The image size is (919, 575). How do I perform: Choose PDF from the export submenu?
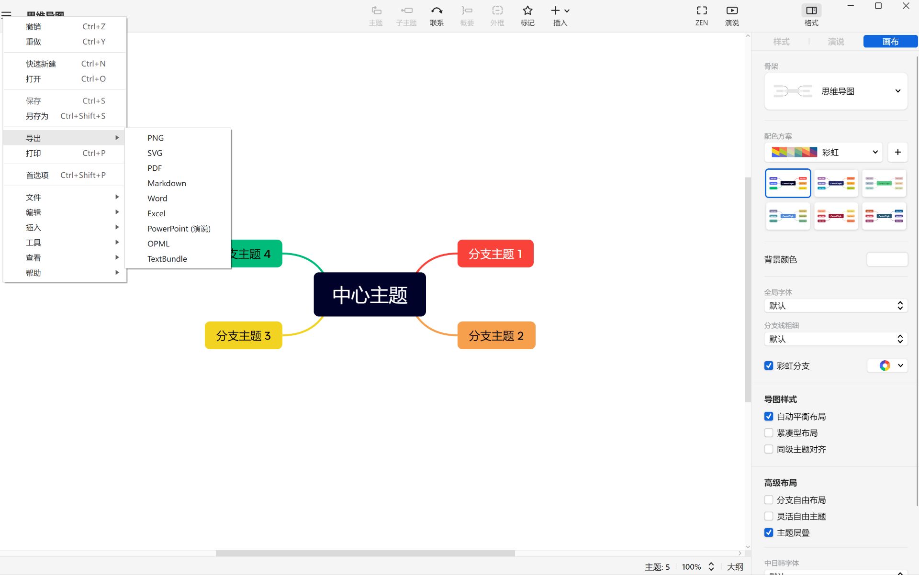pos(155,168)
